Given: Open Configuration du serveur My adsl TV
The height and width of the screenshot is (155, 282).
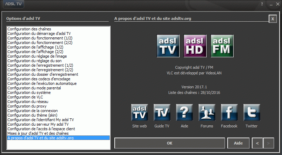Looking at the screenshot, I should (x=58, y=124).
